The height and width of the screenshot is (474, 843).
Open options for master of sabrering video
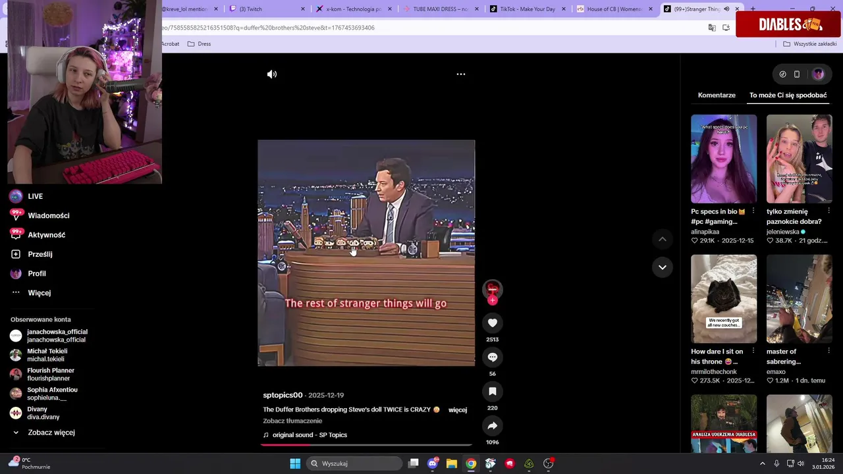(829, 352)
